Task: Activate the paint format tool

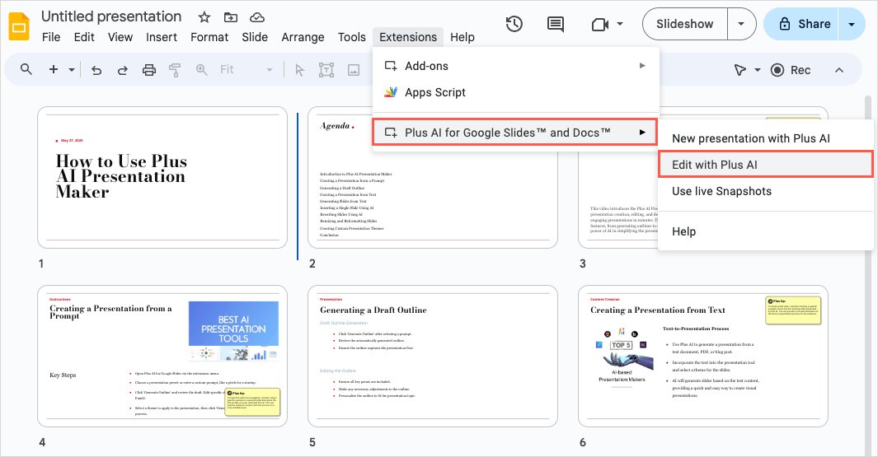Action: point(175,70)
